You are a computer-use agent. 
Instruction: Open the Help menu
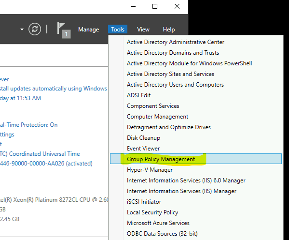169,30
